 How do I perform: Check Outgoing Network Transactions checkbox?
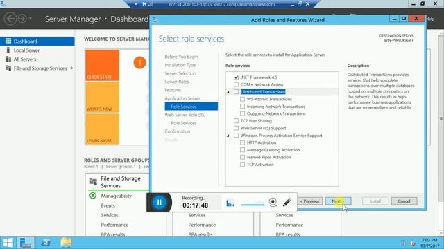[242, 113]
